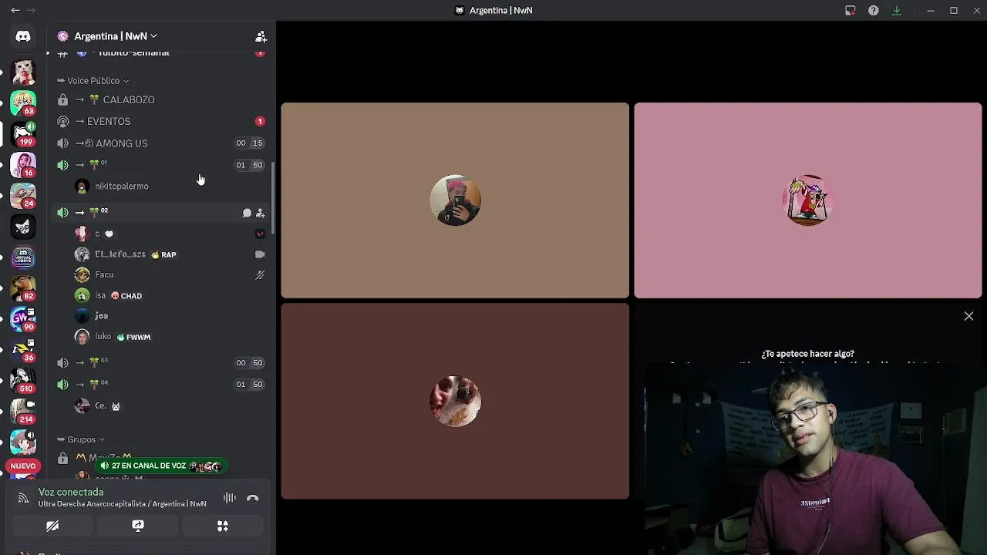Click the Voz conectada status text
987x555 pixels.
[x=71, y=492]
